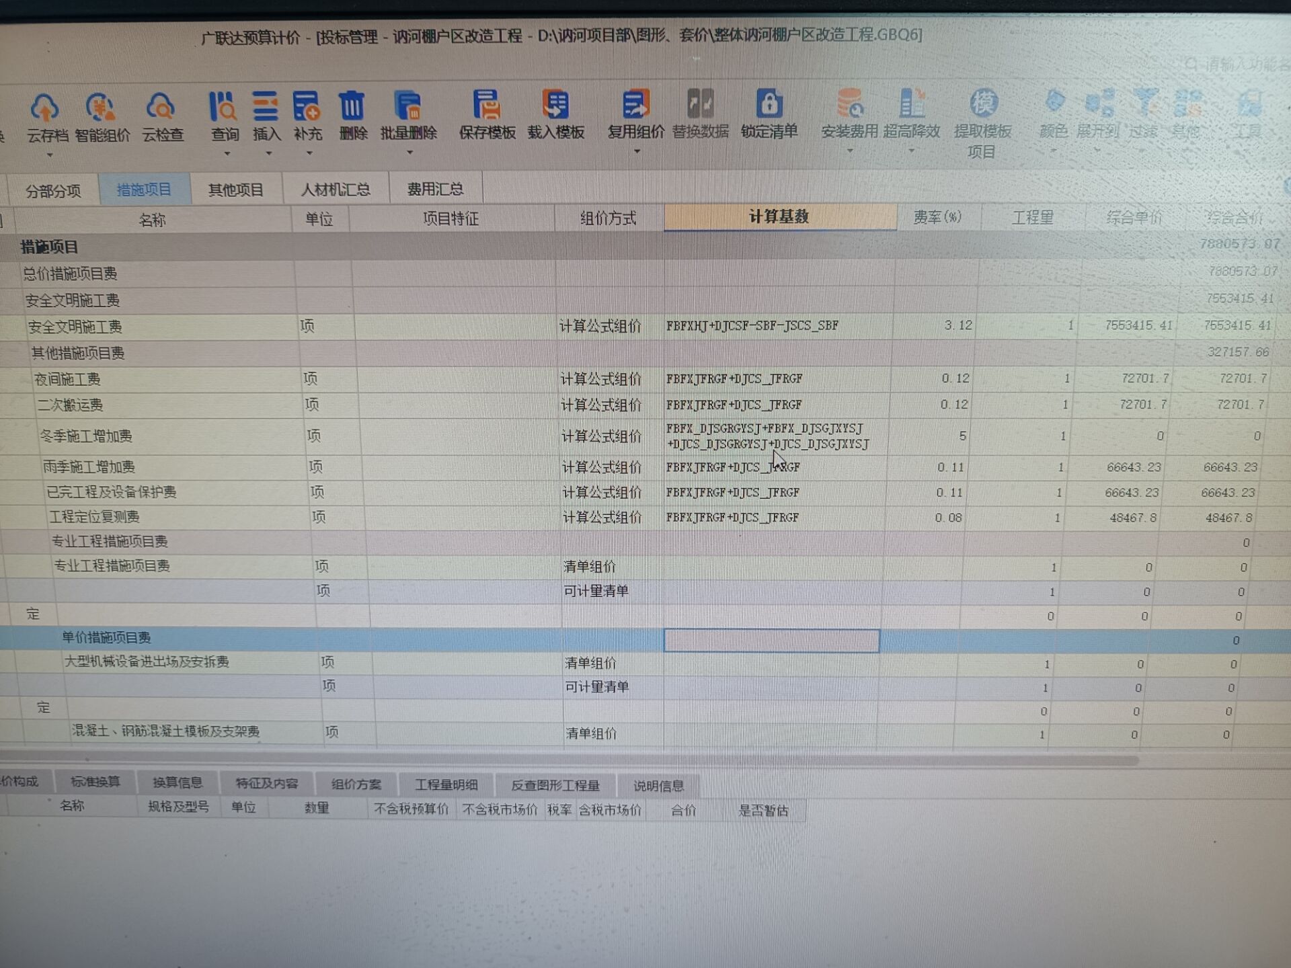Select the 雨季施工增加费 row

point(645,467)
